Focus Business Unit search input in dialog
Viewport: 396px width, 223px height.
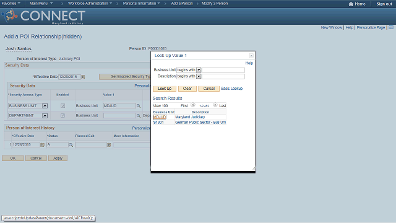(x=223, y=70)
